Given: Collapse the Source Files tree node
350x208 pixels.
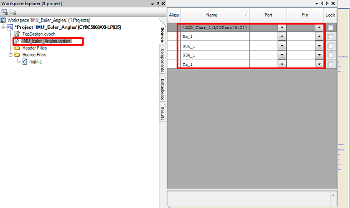Looking at the screenshot, I should tap(10, 55).
